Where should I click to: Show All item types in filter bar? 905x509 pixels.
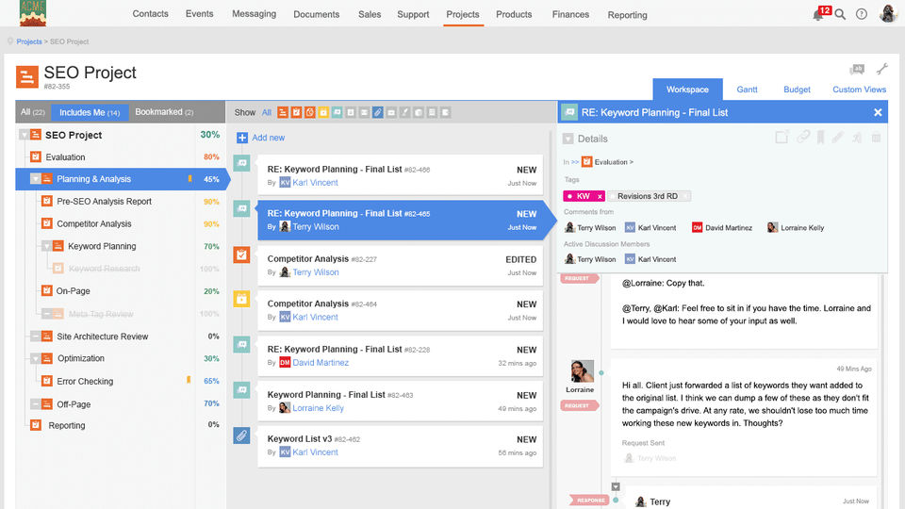(266, 112)
